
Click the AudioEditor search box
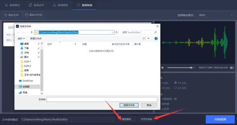click(139, 32)
